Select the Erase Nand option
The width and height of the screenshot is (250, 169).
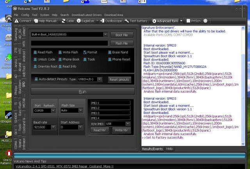[110, 52]
